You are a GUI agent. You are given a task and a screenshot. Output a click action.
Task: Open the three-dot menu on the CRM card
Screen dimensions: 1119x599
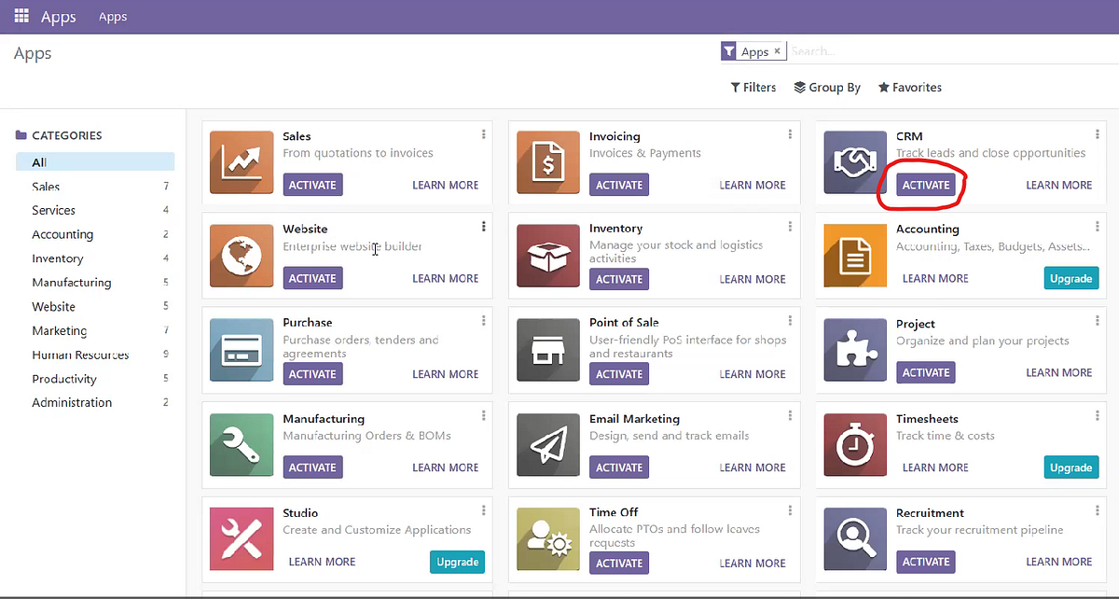(1098, 132)
